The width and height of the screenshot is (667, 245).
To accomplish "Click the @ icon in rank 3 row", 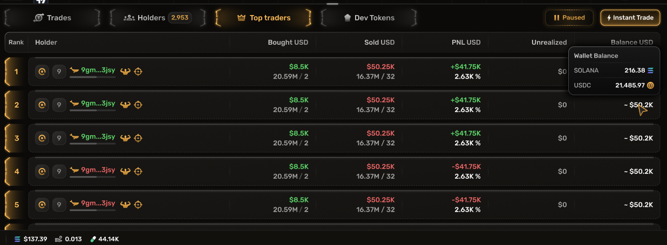I will (x=42, y=138).
